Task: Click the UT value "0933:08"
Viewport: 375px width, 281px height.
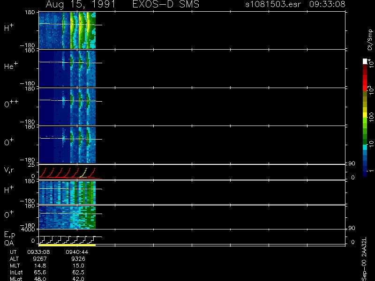Action: [38, 252]
